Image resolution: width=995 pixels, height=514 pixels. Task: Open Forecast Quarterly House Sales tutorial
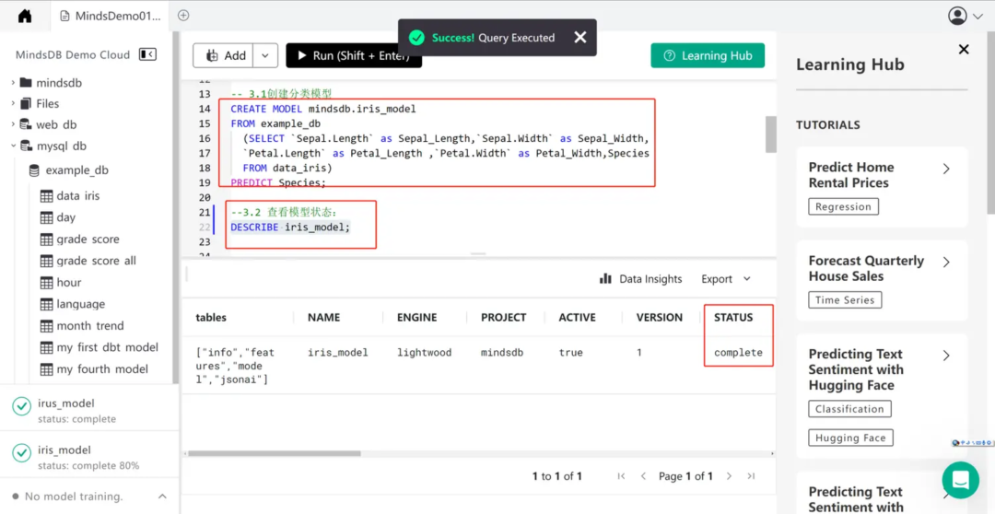coord(882,280)
